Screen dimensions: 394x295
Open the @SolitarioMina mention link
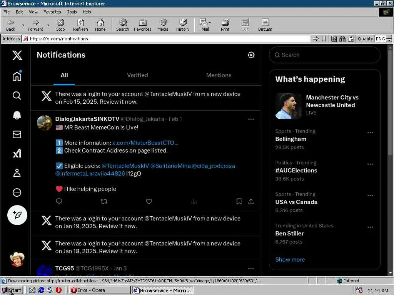170,166
